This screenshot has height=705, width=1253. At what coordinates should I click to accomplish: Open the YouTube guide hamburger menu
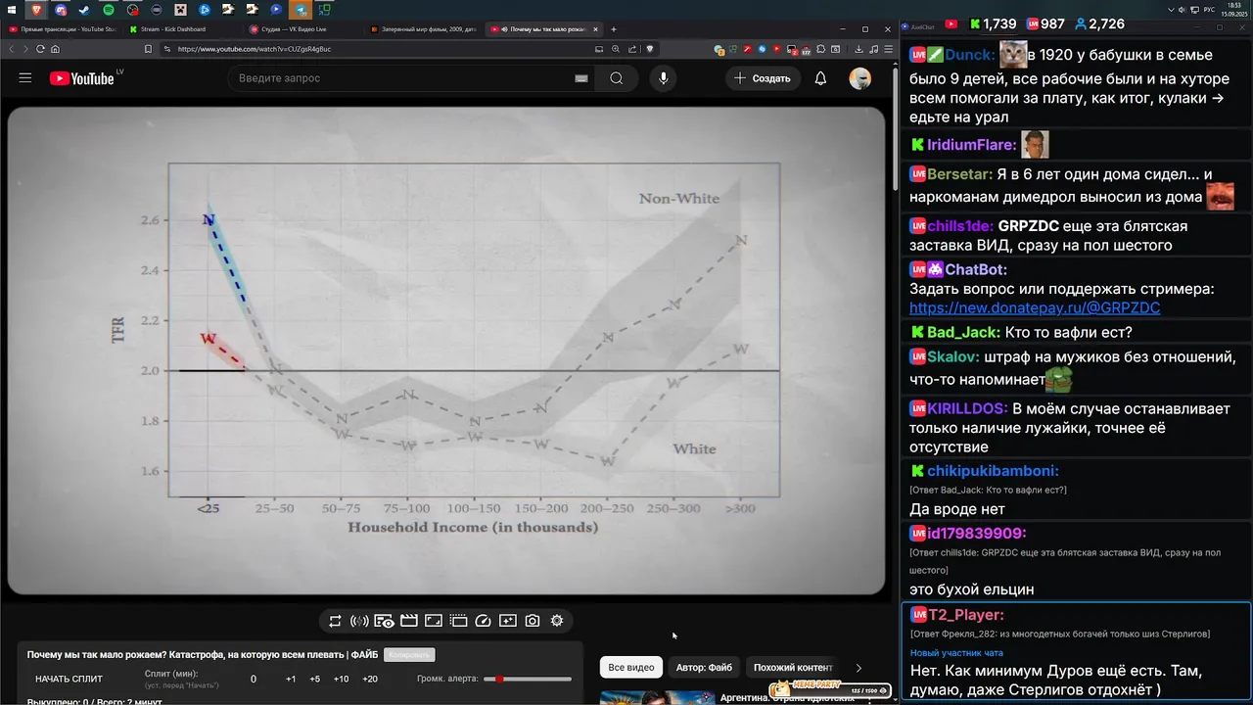coord(25,77)
